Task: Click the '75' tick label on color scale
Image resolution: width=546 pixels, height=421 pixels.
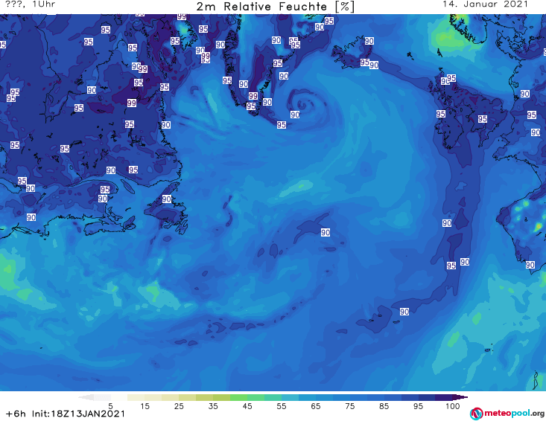Action: point(349,406)
